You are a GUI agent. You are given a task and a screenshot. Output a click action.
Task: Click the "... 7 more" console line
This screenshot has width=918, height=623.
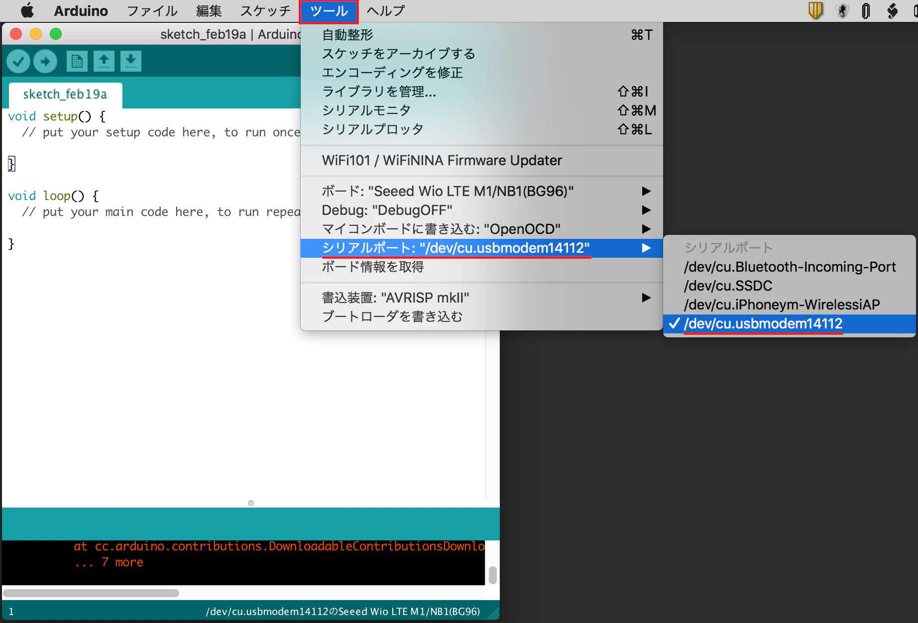pos(109,562)
